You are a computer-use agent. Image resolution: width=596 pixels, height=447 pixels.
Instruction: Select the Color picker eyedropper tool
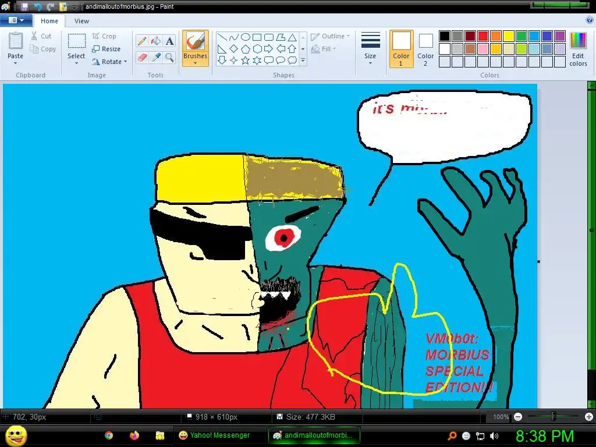(156, 58)
